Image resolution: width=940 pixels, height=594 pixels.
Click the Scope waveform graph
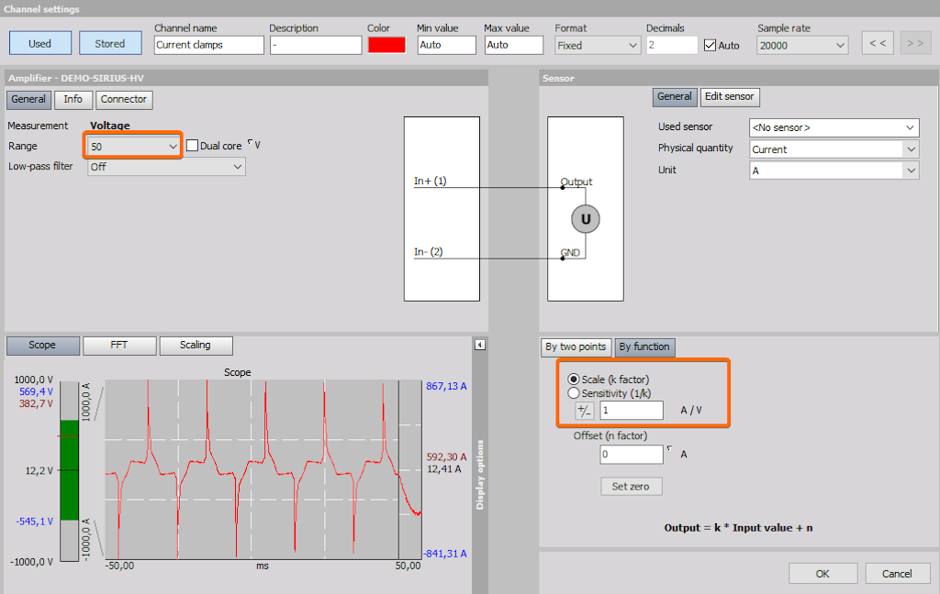pyautogui.click(x=263, y=469)
